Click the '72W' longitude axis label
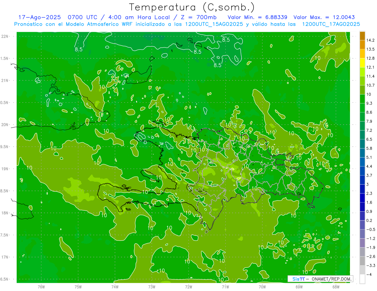The width and height of the screenshot is (377, 291). click(188, 287)
